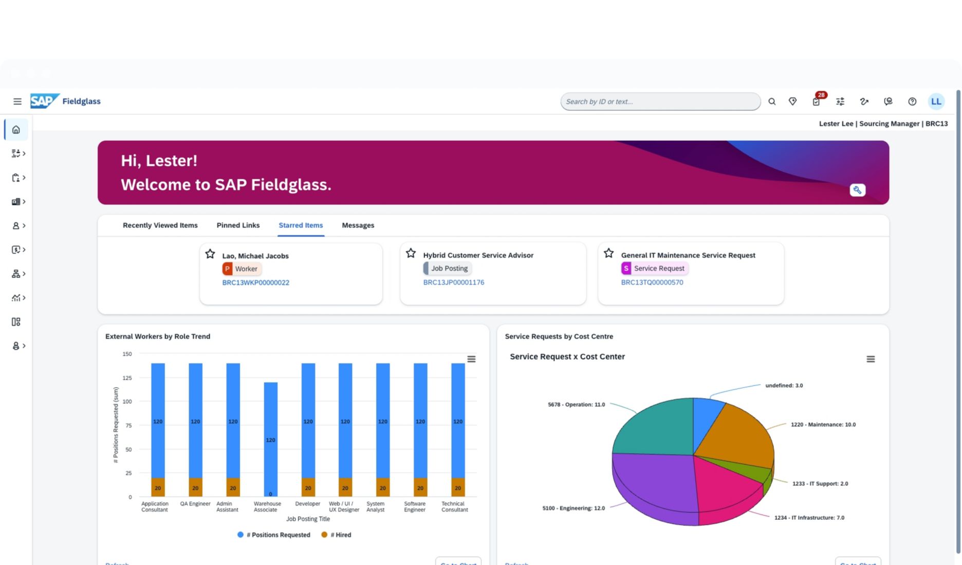The image size is (962, 565).
Task: Click inside the Search by ID or text field
Action: pyautogui.click(x=660, y=101)
